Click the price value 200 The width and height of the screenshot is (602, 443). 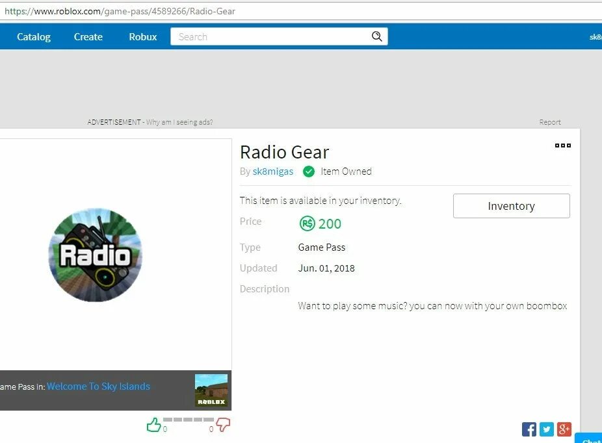330,223
